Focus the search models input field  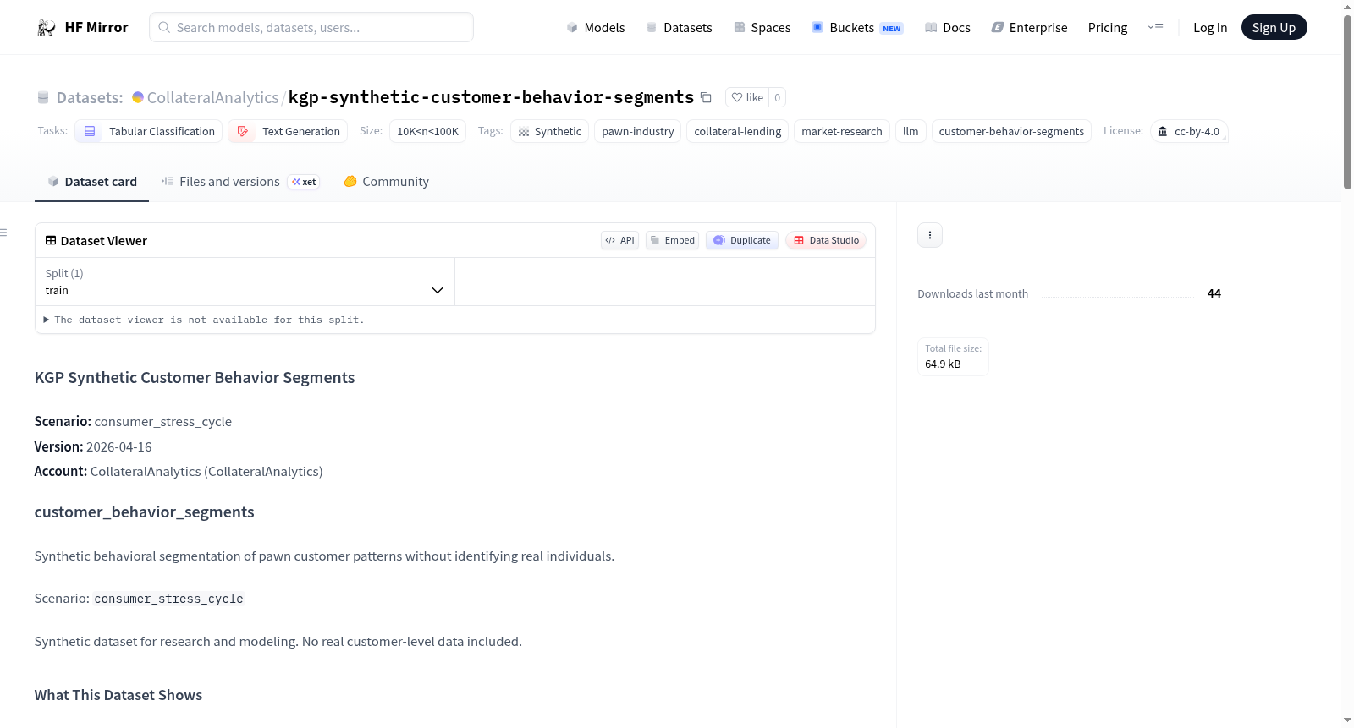coord(311,27)
